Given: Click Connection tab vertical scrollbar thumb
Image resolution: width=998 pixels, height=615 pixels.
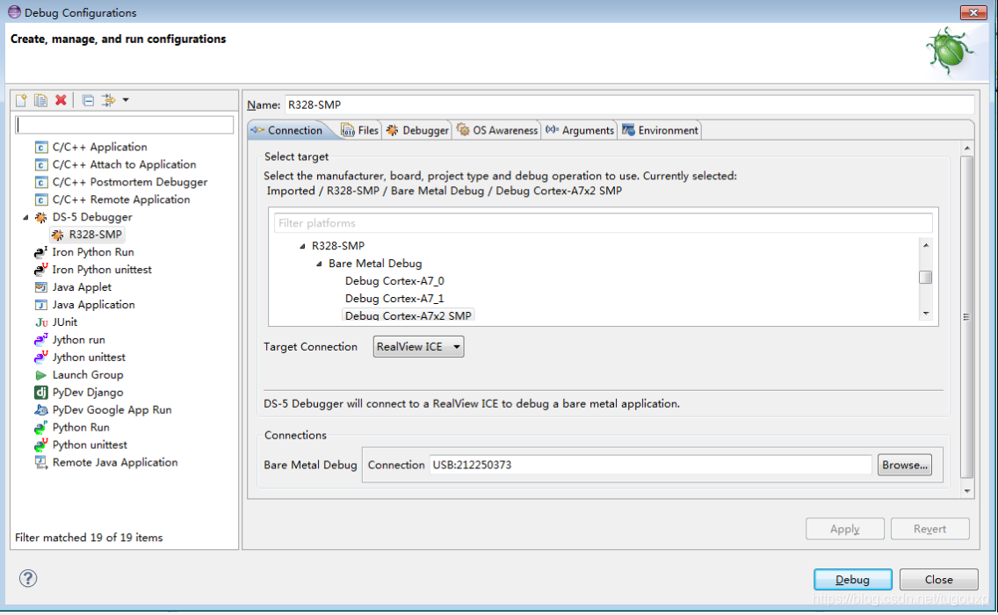Looking at the screenshot, I should pos(966,316).
